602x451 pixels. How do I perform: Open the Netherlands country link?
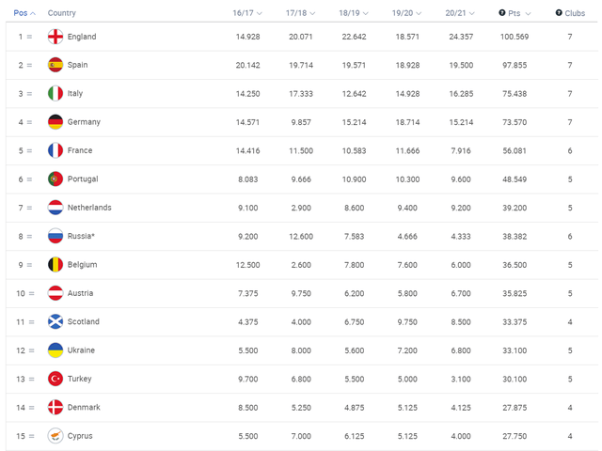89,208
